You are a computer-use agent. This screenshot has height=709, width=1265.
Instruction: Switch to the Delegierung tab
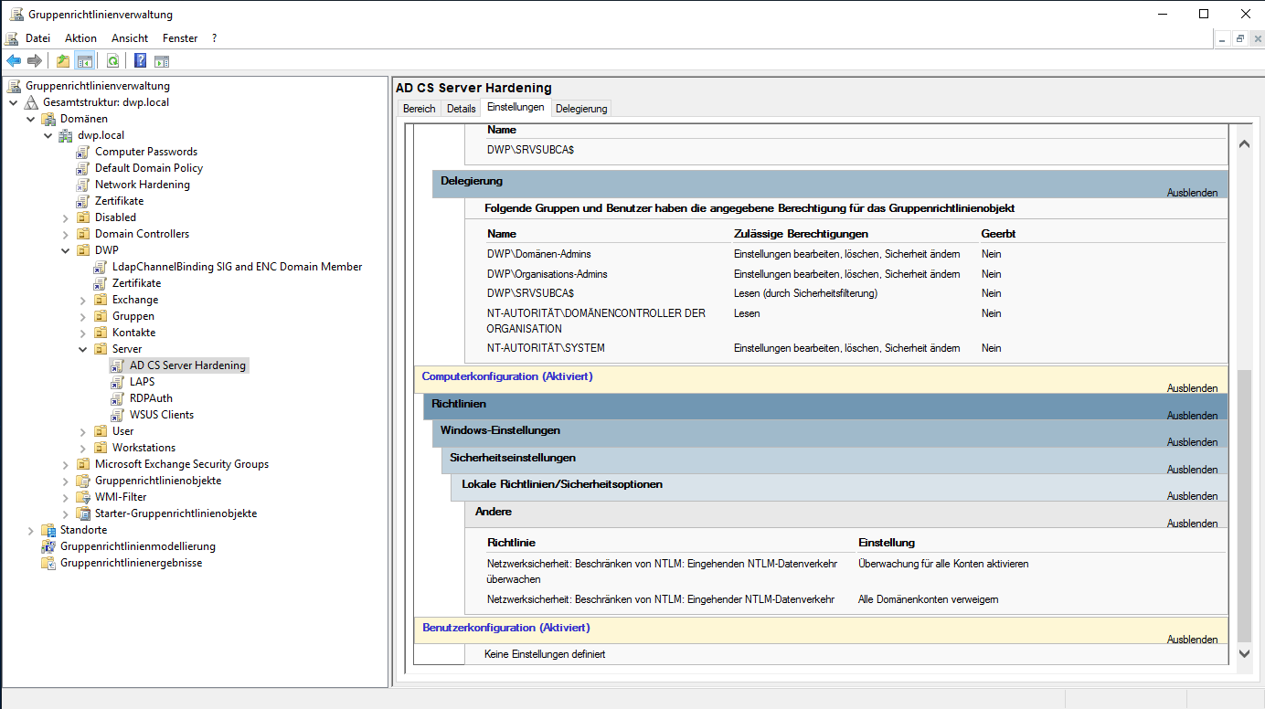tap(580, 109)
